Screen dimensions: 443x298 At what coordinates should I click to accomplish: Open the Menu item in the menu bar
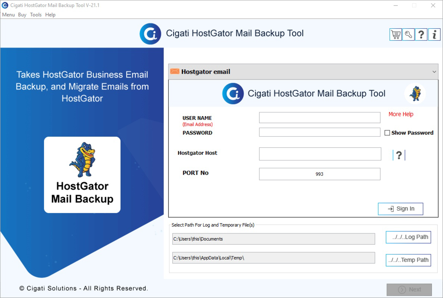(x=8, y=15)
